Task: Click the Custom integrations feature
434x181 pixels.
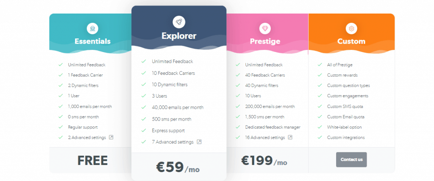Action: [x=346, y=137]
